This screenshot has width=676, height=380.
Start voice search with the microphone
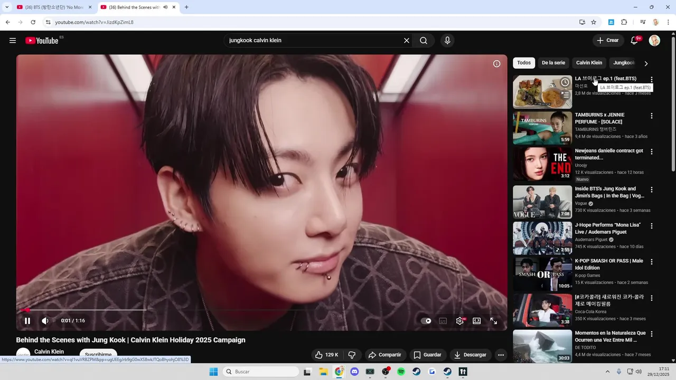447,41
